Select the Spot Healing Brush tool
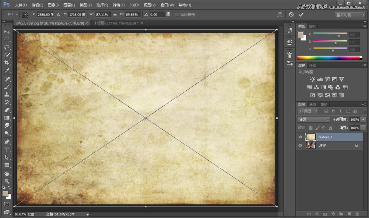Viewport: 369px width, 218px height. [7, 79]
